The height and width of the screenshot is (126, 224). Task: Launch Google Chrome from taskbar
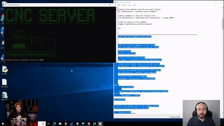[x=89, y=124]
